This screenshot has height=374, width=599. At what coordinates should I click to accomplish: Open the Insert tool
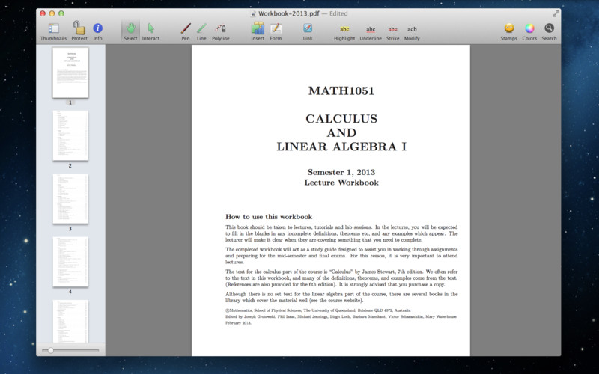click(x=258, y=31)
